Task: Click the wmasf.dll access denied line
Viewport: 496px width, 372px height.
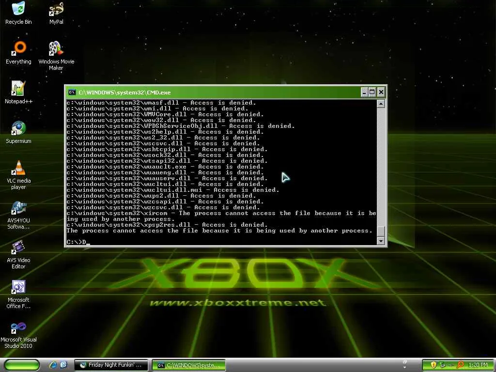Action: (x=161, y=103)
